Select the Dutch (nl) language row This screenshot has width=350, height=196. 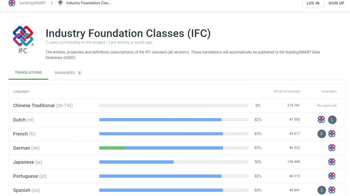tap(23, 120)
